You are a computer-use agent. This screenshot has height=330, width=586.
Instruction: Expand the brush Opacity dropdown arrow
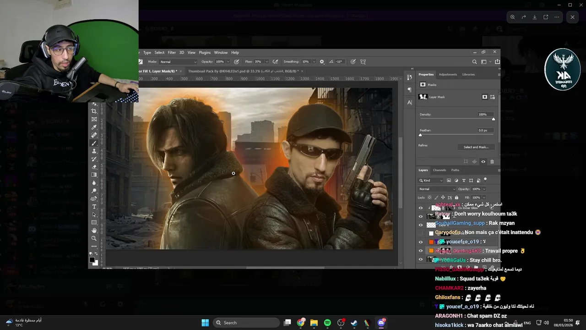pyautogui.click(x=228, y=61)
